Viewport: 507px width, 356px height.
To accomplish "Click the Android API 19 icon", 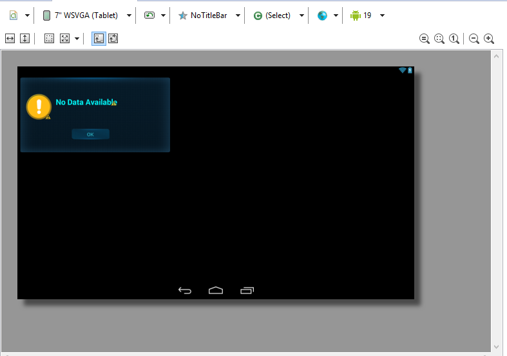I will 356,15.
